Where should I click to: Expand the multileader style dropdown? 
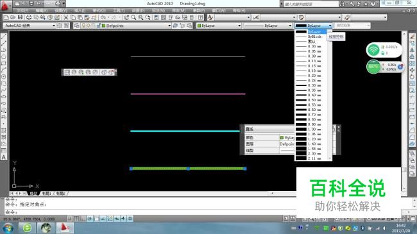point(385,17)
